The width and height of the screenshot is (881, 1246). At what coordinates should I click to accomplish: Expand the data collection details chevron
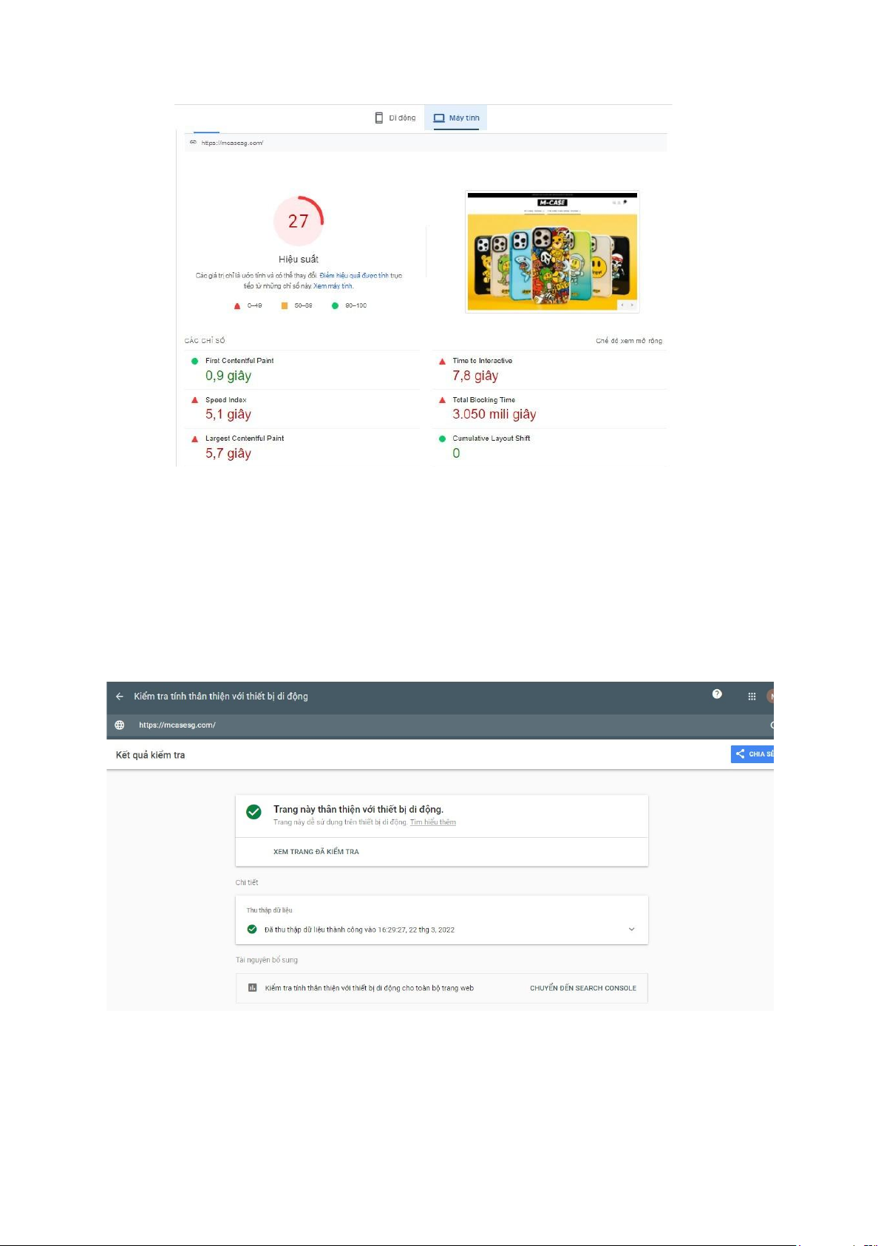(x=631, y=930)
